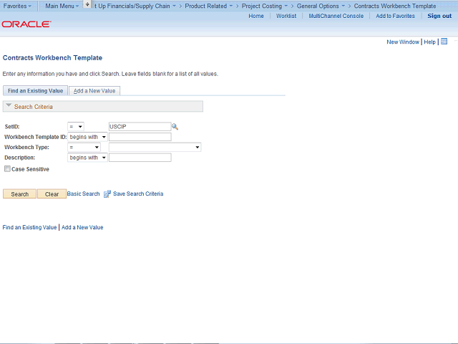Click the personalize page icon next to Help
458x344 pixels.
click(444, 42)
